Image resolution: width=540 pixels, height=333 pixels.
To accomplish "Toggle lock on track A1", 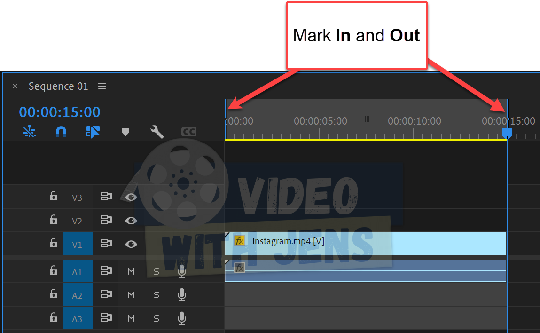I will point(53,270).
